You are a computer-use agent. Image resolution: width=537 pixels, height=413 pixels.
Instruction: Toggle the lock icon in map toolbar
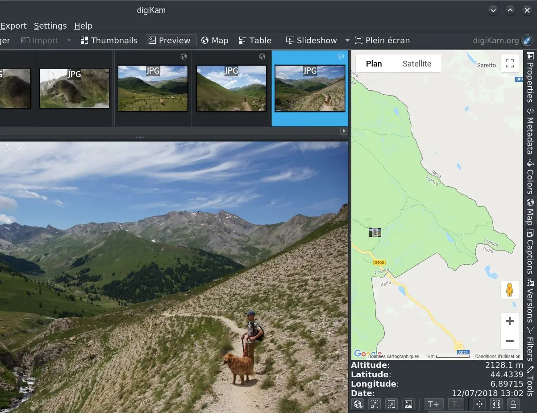(513, 404)
